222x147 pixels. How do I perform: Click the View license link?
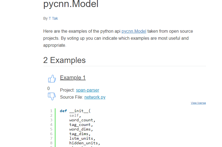click(198, 103)
